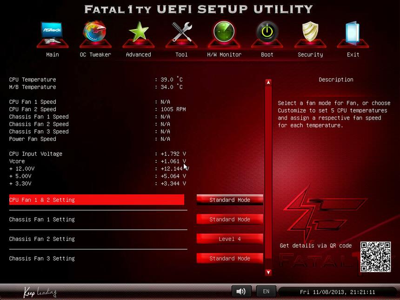Open CPU Fan 1 & 2 mode dropdown
Screen dimensions: 400x300
(230, 200)
